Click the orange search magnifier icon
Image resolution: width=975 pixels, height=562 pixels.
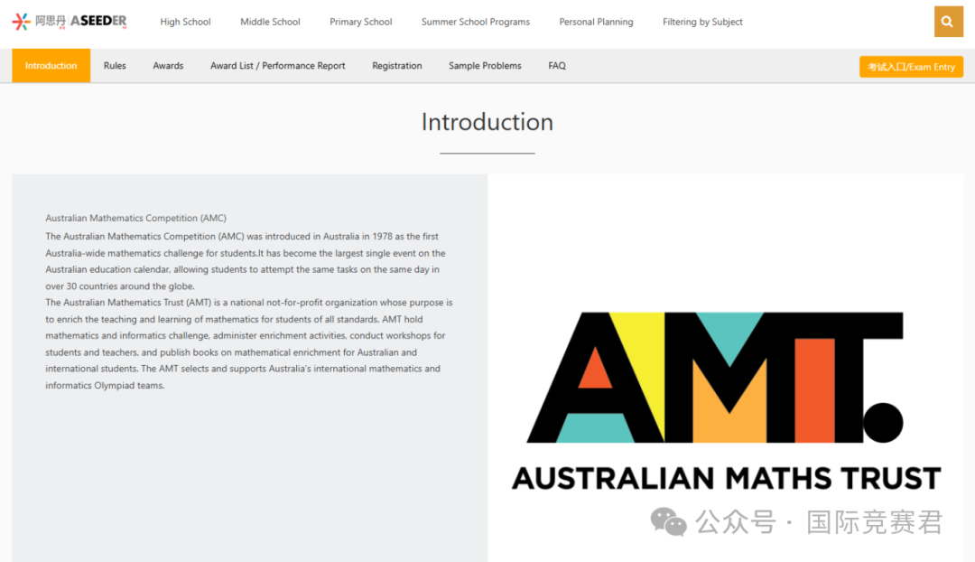tap(948, 22)
